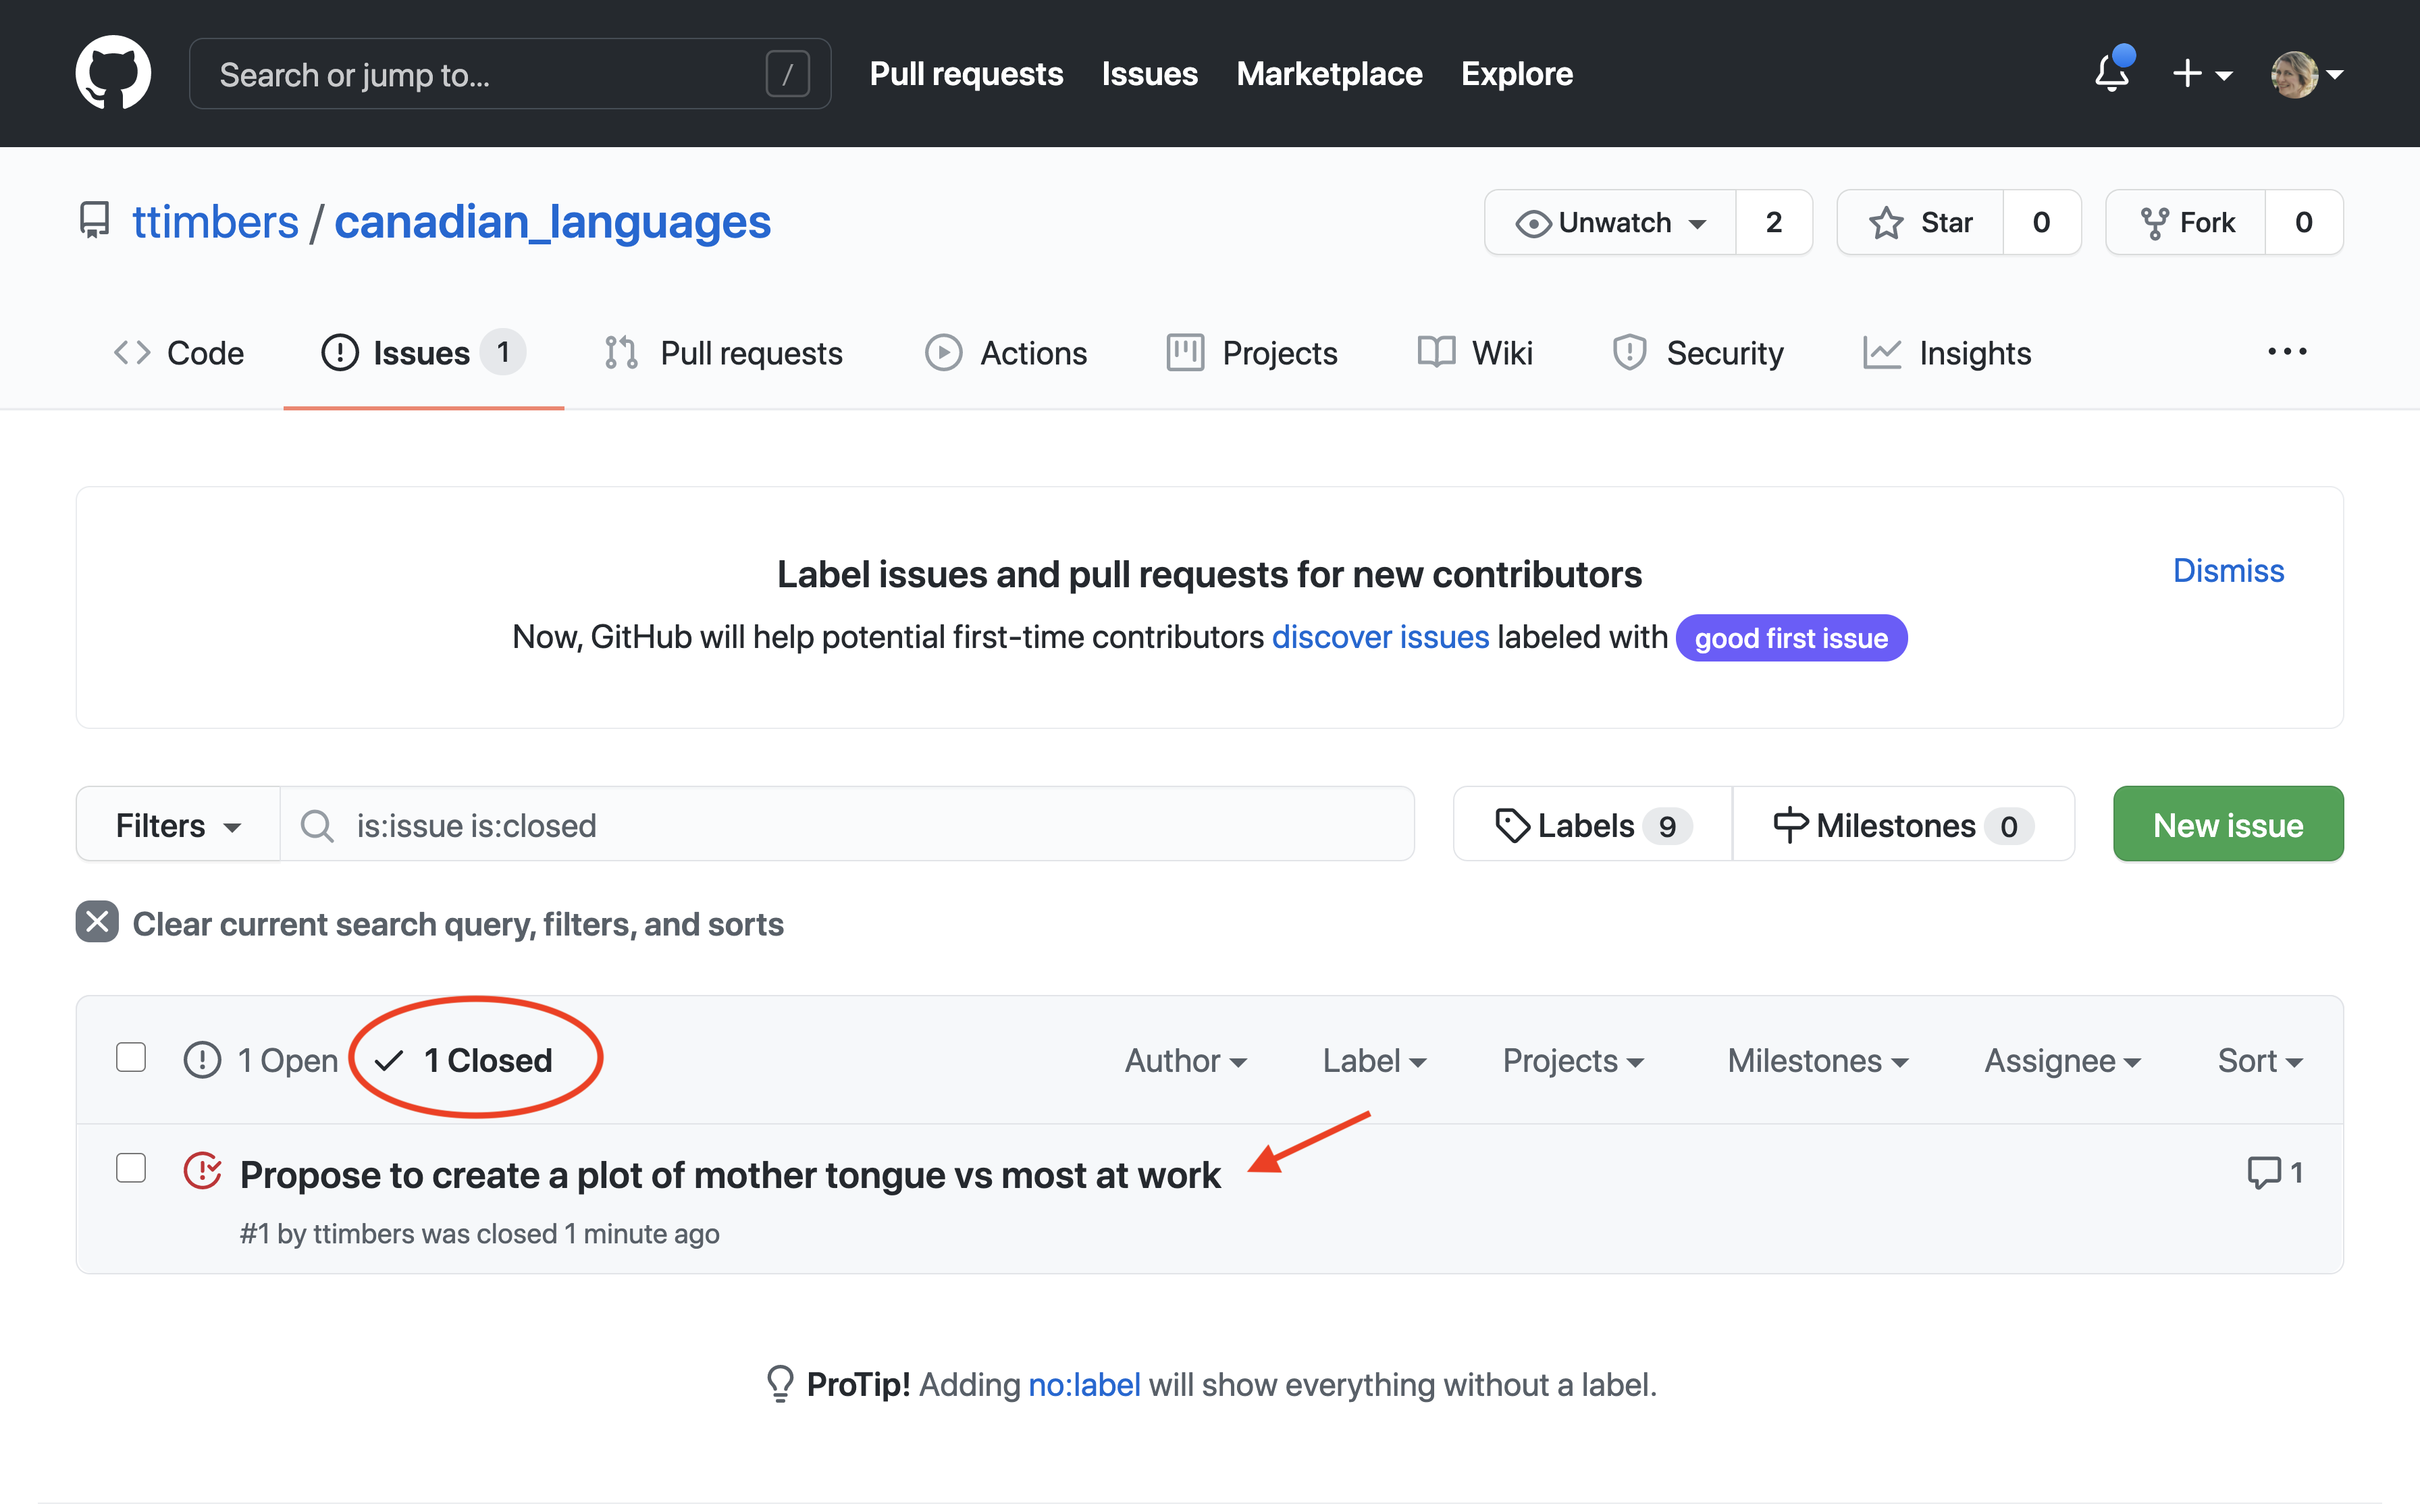The image size is (2420, 1512).
Task: Open the Sort dropdown
Action: tap(2260, 1060)
